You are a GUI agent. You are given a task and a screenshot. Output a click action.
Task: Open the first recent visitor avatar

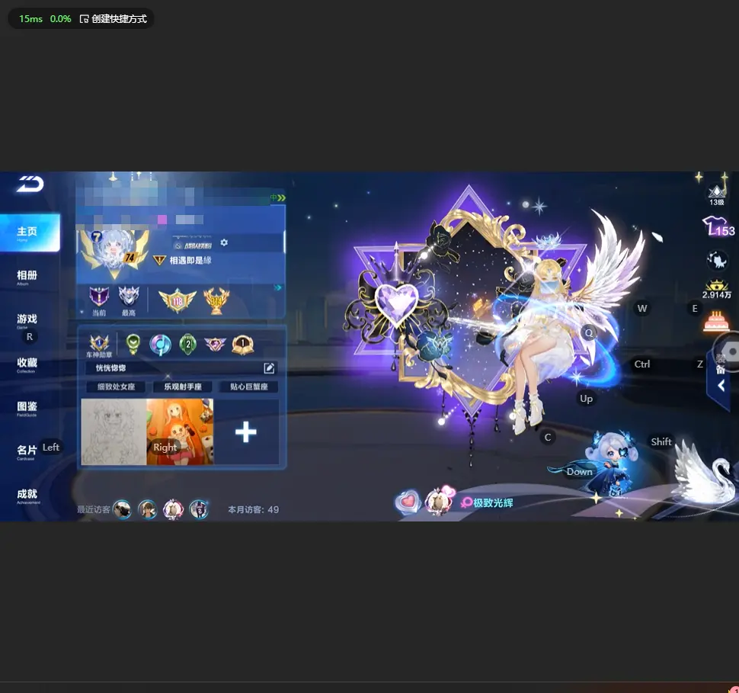pos(123,509)
